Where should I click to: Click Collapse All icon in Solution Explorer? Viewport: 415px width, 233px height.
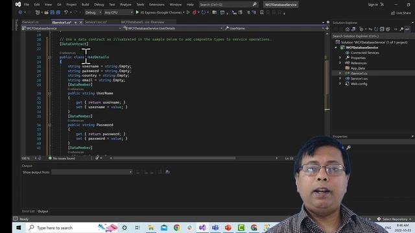[x=382, y=29]
